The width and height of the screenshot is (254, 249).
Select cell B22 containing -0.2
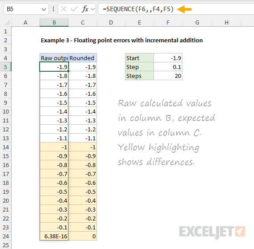[54, 218]
